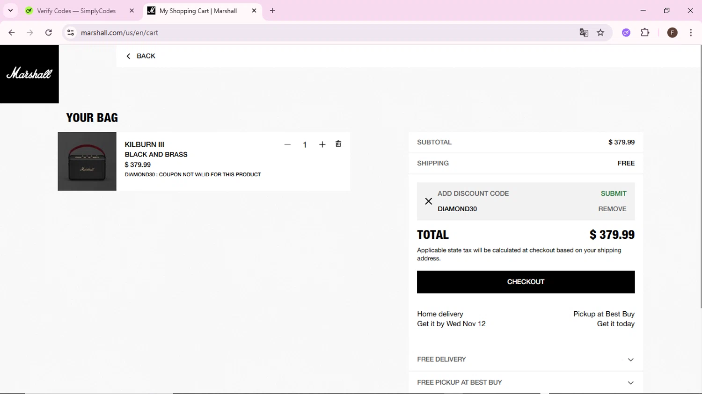This screenshot has height=394, width=702.
Task: Restore down the browser window
Action: point(666,10)
